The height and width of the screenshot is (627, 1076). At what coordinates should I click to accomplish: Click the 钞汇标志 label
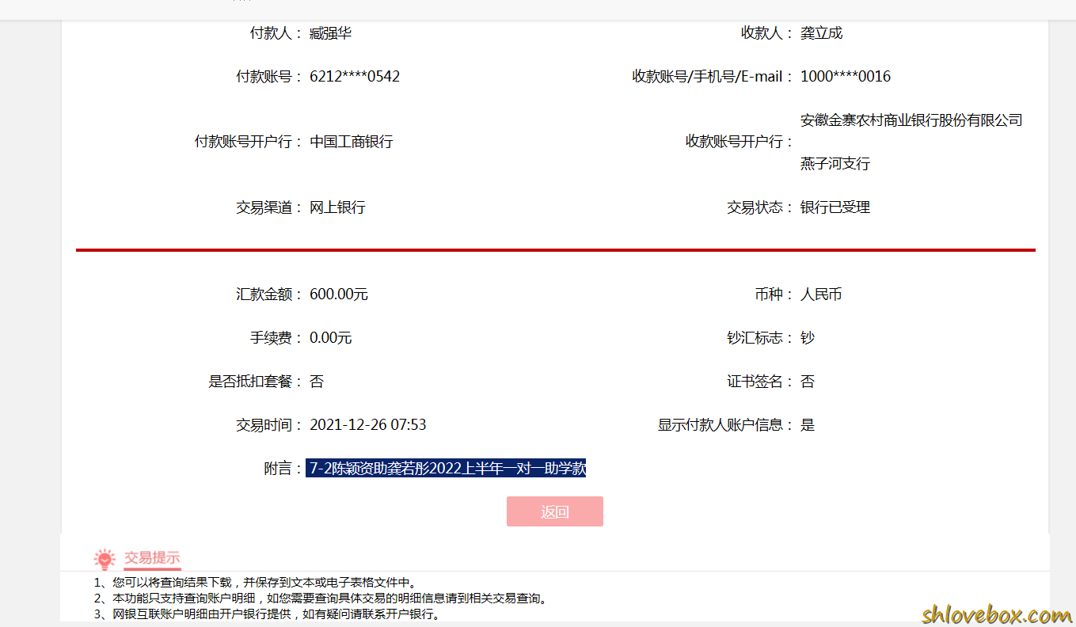coord(760,338)
